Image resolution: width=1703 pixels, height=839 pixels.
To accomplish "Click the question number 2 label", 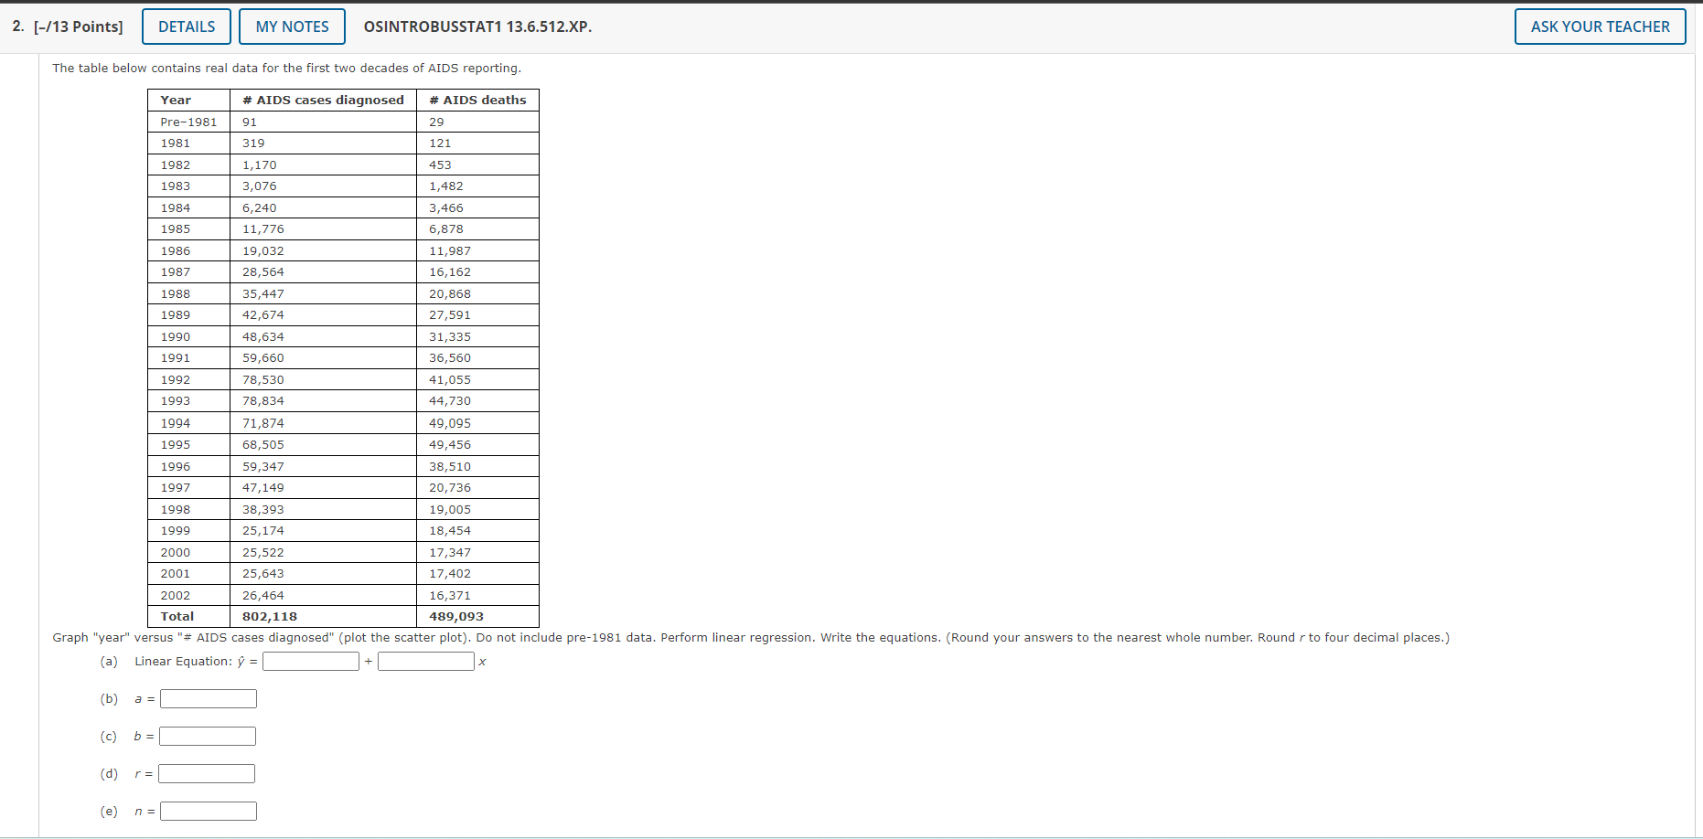I will (x=15, y=27).
